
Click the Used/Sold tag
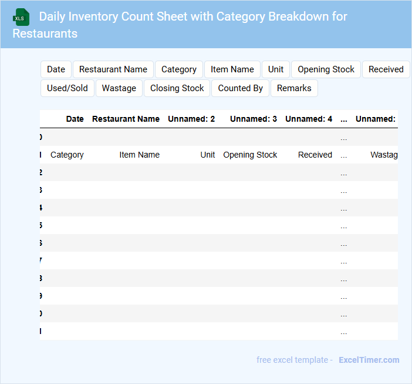(x=67, y=88)
